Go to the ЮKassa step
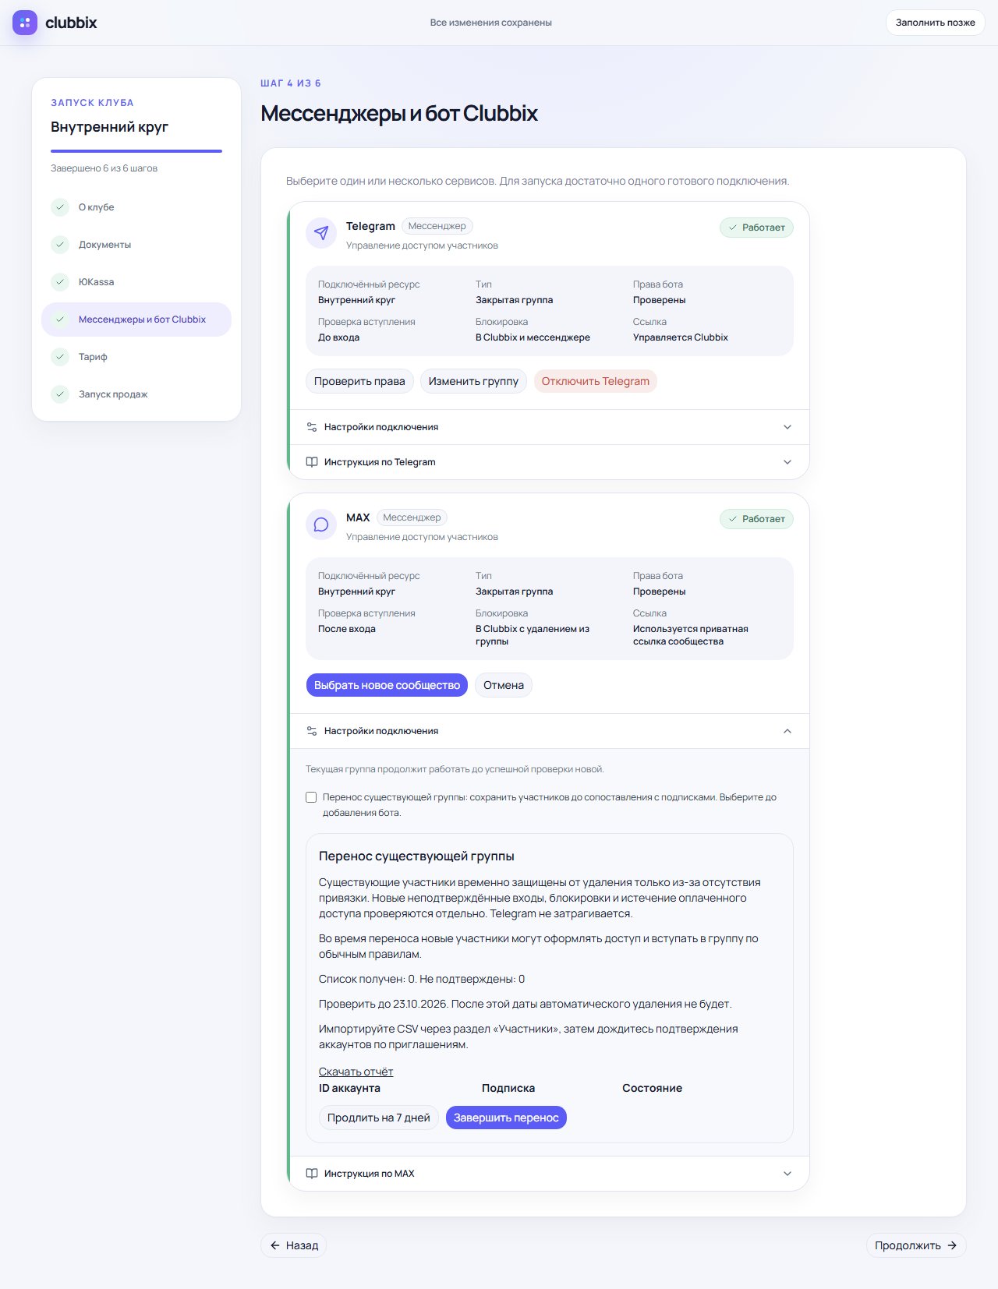The height and width of the screenshot is (1289, 998). [136, 282]
